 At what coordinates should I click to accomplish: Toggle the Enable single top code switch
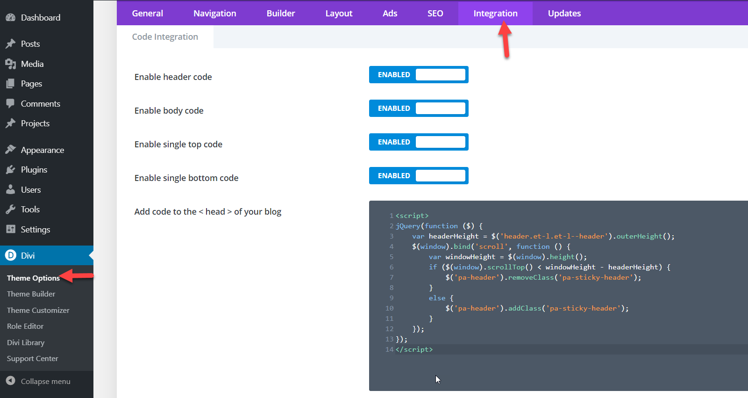(419, 142)
